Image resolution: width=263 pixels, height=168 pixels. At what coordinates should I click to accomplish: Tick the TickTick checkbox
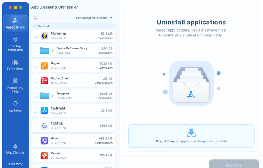pos(36,125)
